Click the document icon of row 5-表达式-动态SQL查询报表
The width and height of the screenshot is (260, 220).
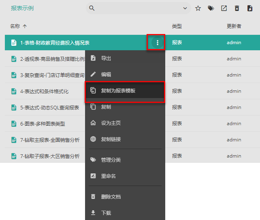click(14, 107)
